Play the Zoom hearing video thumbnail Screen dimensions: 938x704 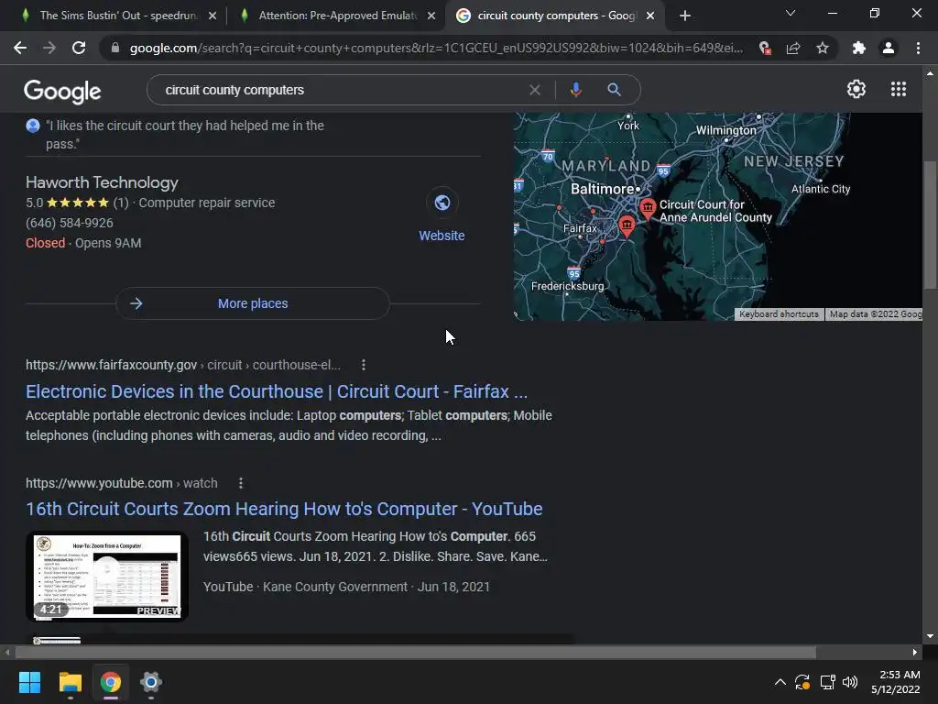coord(107,577)
